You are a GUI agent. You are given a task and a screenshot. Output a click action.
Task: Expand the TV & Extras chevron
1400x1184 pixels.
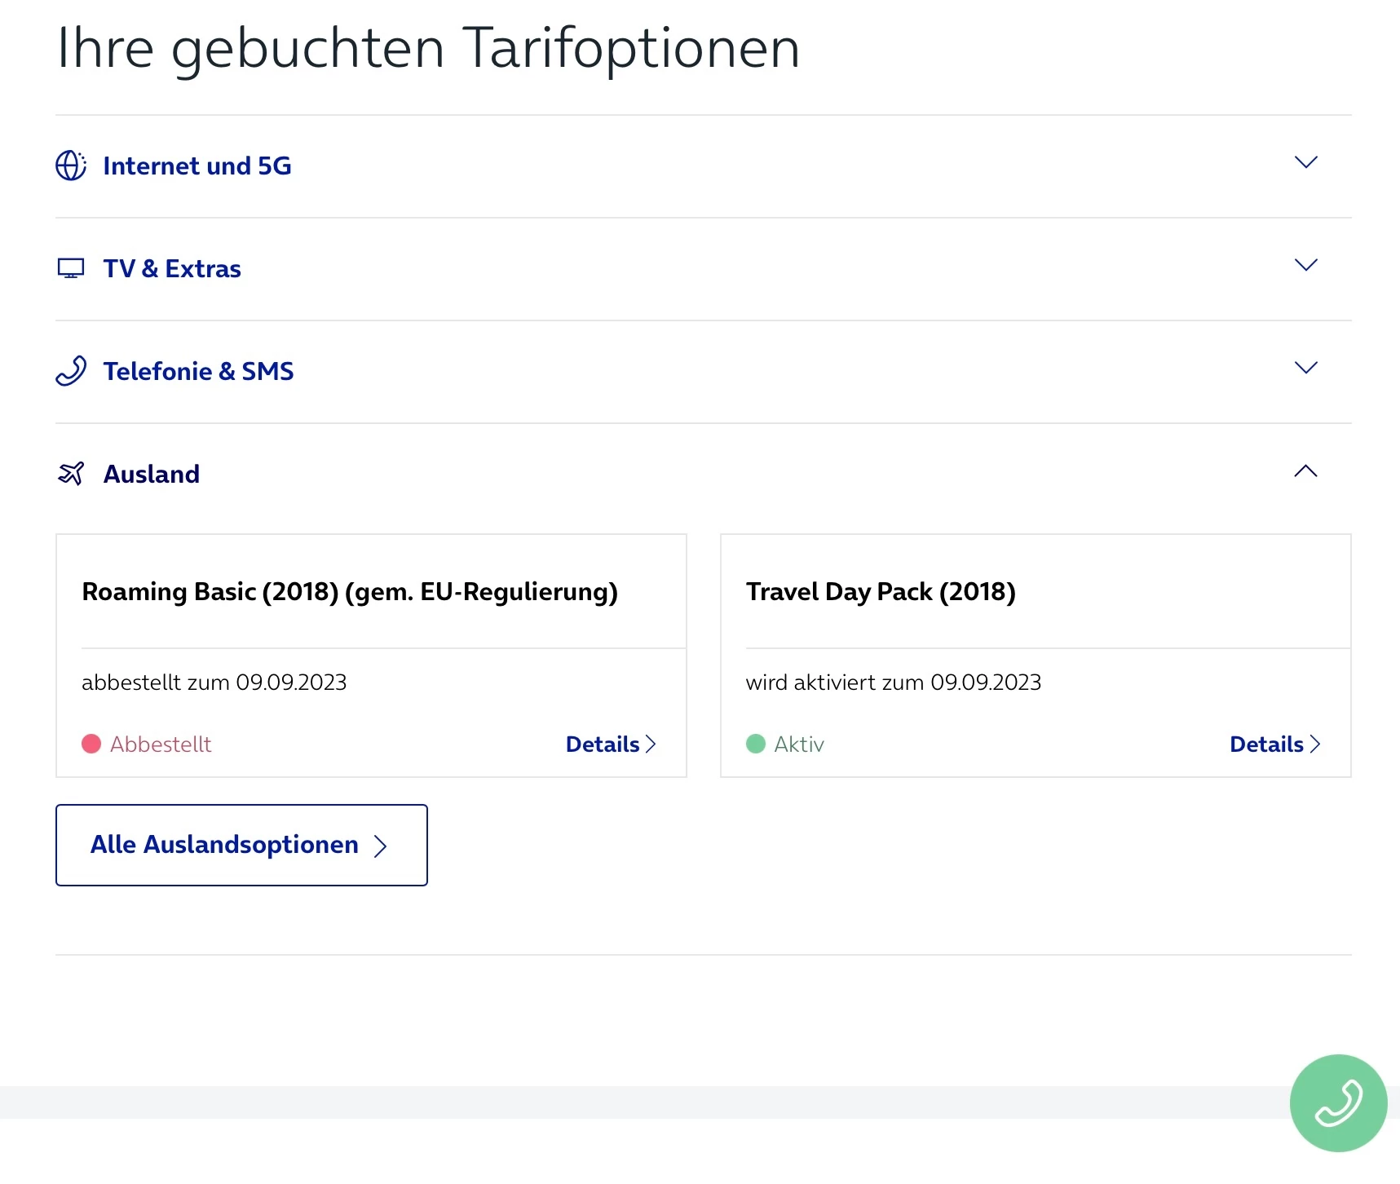pos(1305,265)
